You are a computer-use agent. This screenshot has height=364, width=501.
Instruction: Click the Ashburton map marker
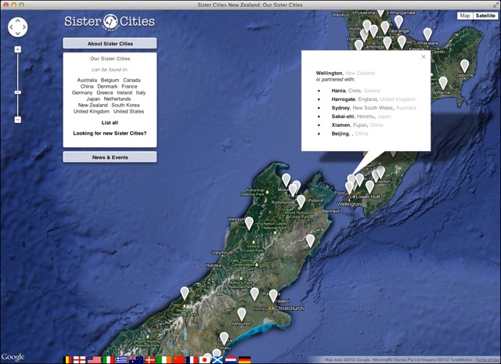click(x=242, y=314)
